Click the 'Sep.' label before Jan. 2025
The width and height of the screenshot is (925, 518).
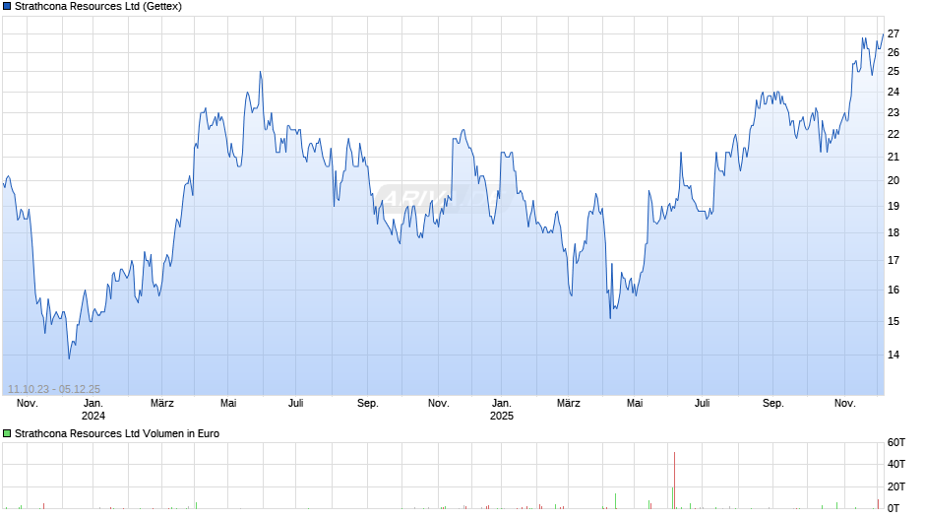pyautogui.click(x=367, y=403)
